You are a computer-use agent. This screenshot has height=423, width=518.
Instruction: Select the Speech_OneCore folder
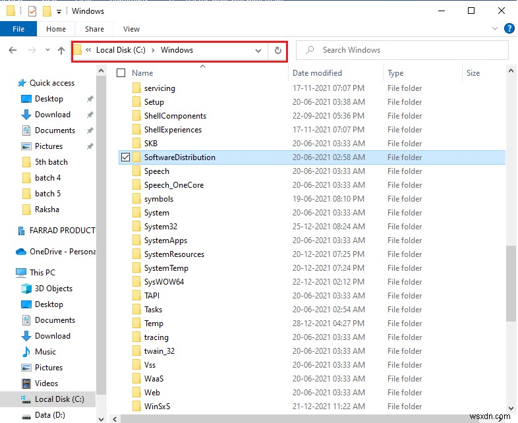174,185
